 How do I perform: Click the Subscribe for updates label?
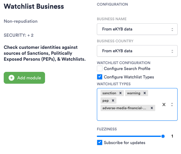[x=124, y=142]
